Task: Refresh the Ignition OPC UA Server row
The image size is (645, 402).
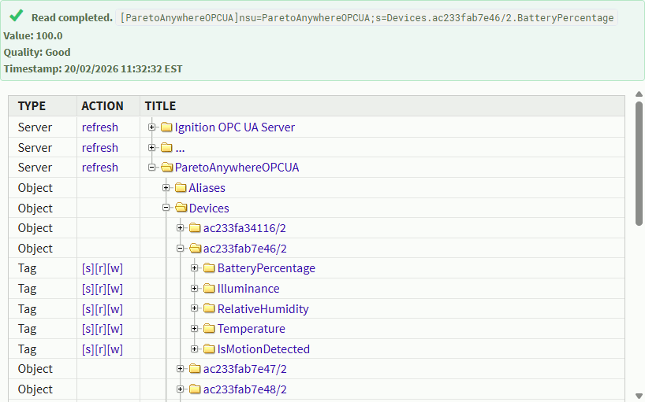Action: [99, 127]
